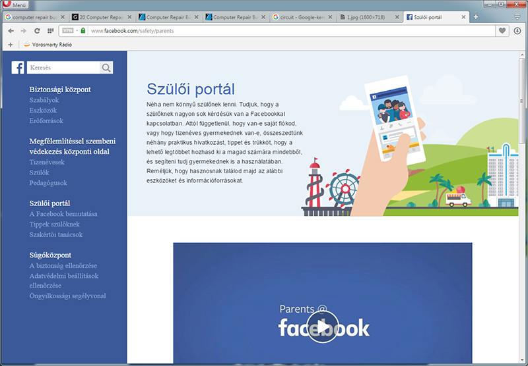This screenshot has width=528, height=366.
Task: Open a new tab with plus button
Action: click(x=476, y=17)
